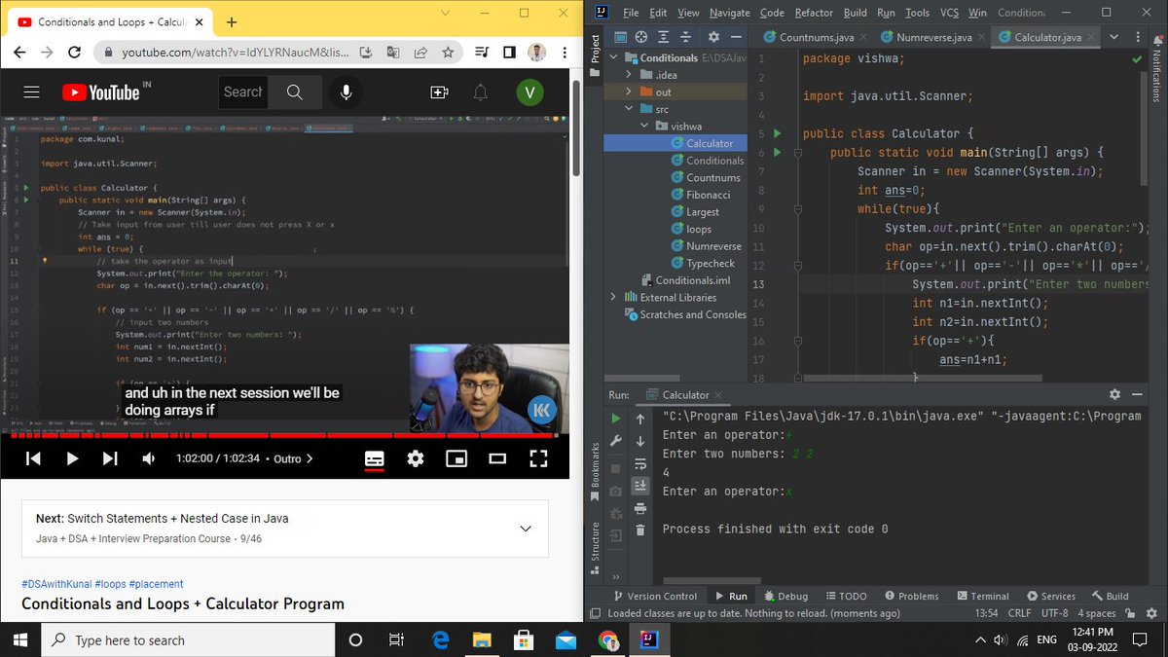
Task: Open the Build menu in menu bar
Action: 856,13
